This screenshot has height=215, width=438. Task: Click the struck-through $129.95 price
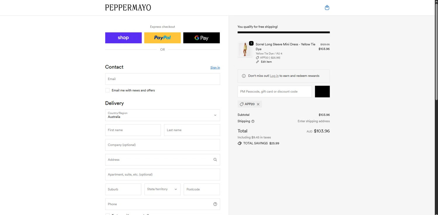(325, 44)
